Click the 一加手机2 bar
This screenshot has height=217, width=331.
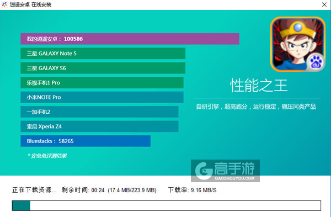click(x=99, y=112)
